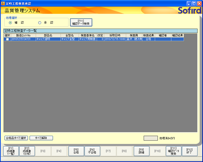
Task: Mark as passed with F5 合格
Action: (76, 151)
